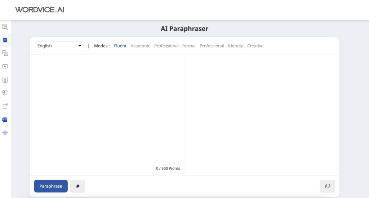
Task: Open the external link sidebar icon
Action: point(5,106)
